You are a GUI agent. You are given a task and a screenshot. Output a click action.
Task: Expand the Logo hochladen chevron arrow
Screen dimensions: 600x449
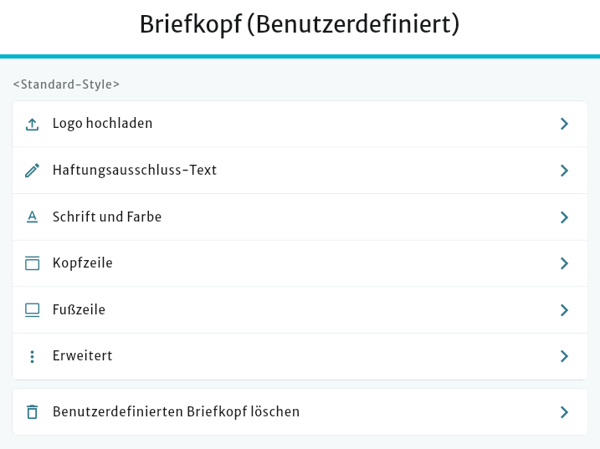(x=564, y=124)
